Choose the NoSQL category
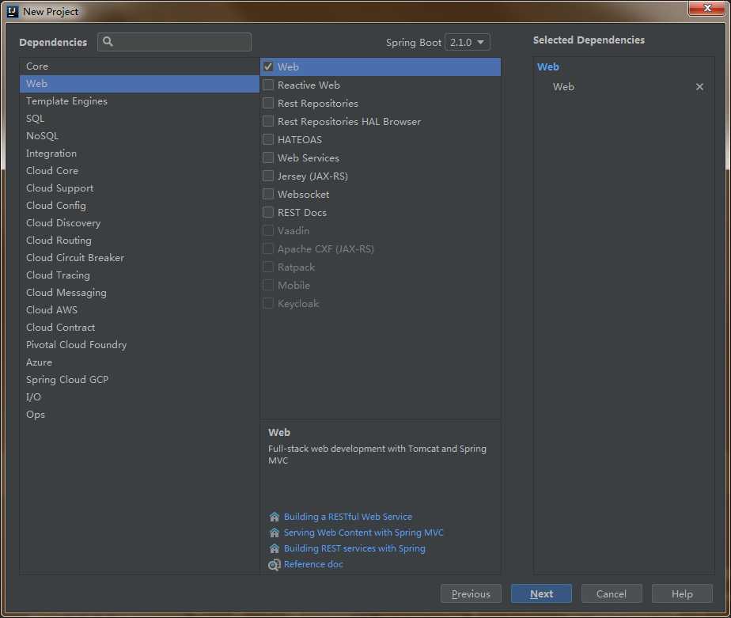Image resolution: width=731 pixels, height=618 pixels. 139,136
